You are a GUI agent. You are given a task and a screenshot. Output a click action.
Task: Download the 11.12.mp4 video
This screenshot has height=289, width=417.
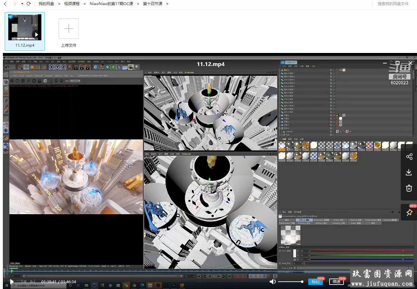click(x=409, y=172)
